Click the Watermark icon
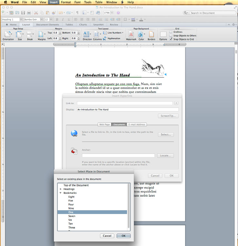Viewport: 238px width, 246px height. click(131, 35)
